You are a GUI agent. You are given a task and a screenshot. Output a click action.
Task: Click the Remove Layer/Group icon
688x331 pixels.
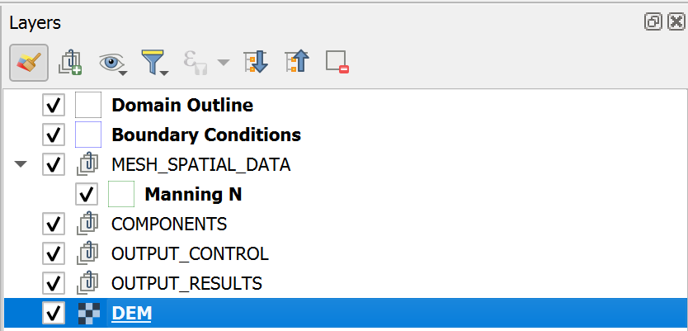tap(337, 62)
